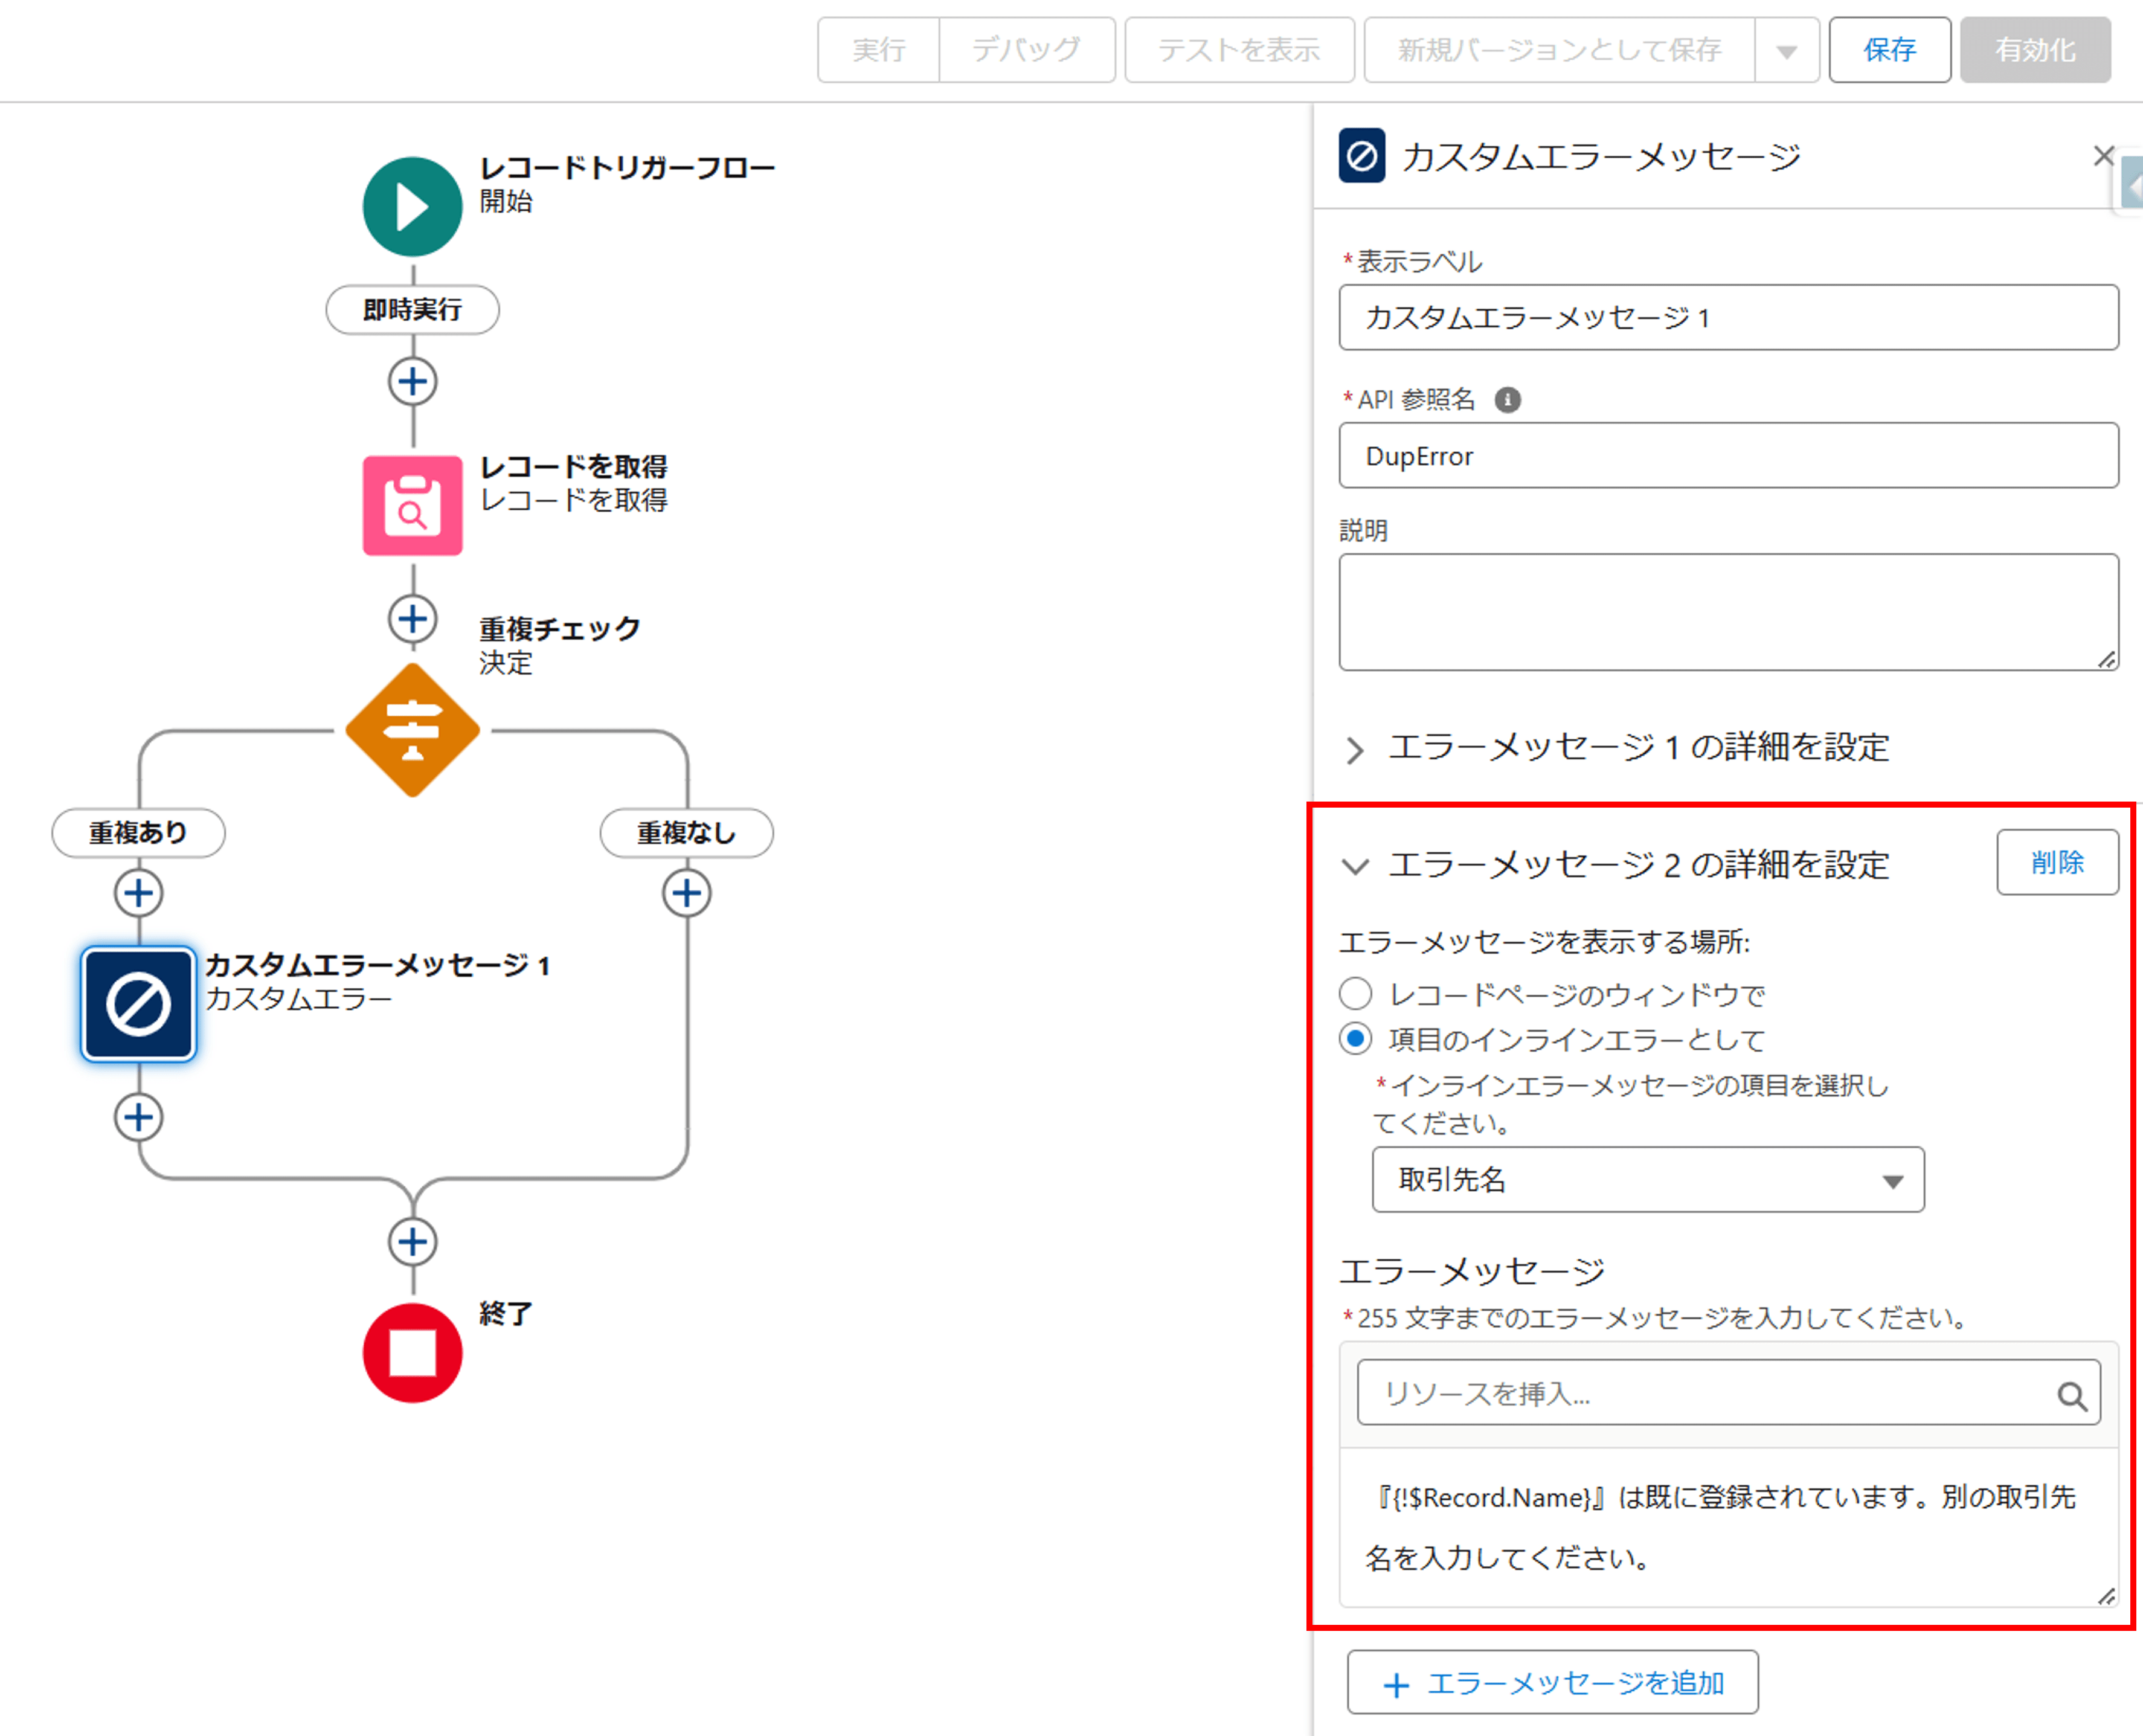Screen dimensions: 2143x1736
Task: Click the 重複なし outcome label
Action: click(686, 833)
